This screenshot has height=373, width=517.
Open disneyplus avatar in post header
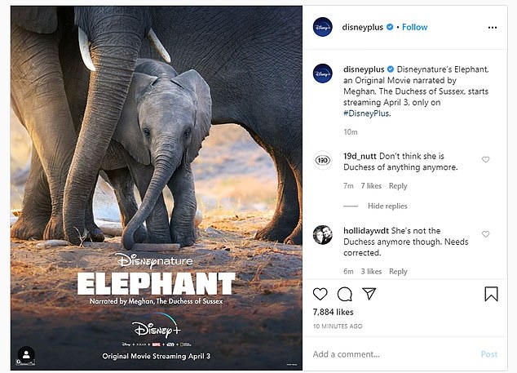coord(323,27)
